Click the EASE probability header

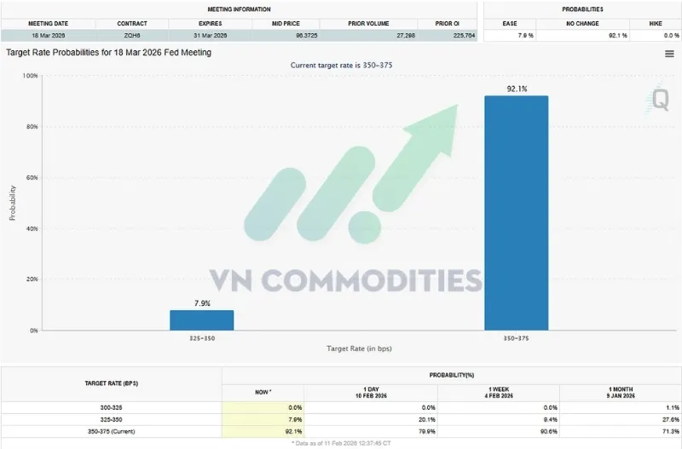click(510, 24)
